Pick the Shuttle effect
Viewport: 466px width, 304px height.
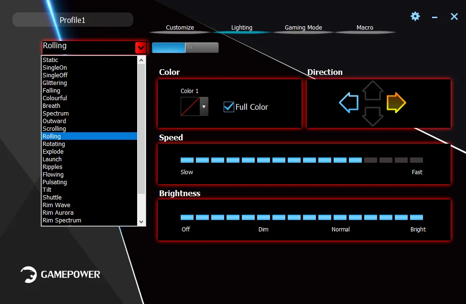pos(89,198)
